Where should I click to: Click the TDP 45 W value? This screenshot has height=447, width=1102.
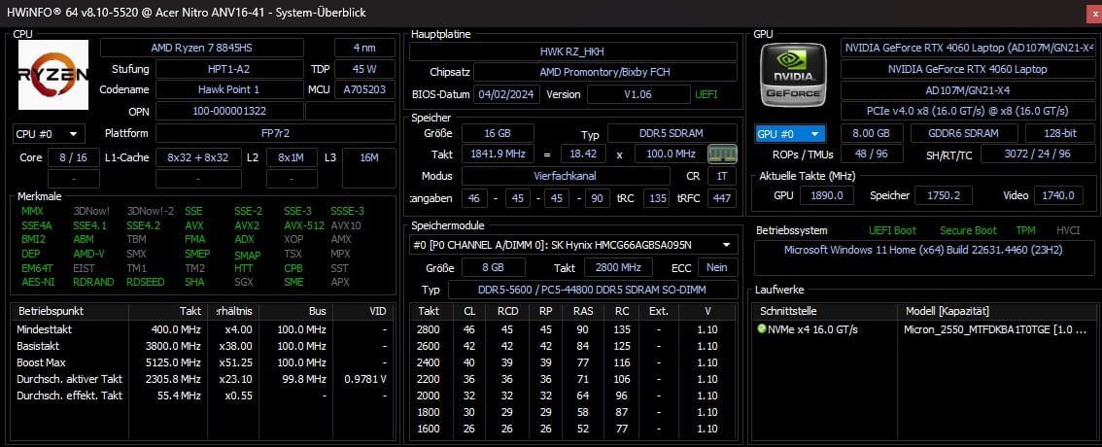coord(364,70)
